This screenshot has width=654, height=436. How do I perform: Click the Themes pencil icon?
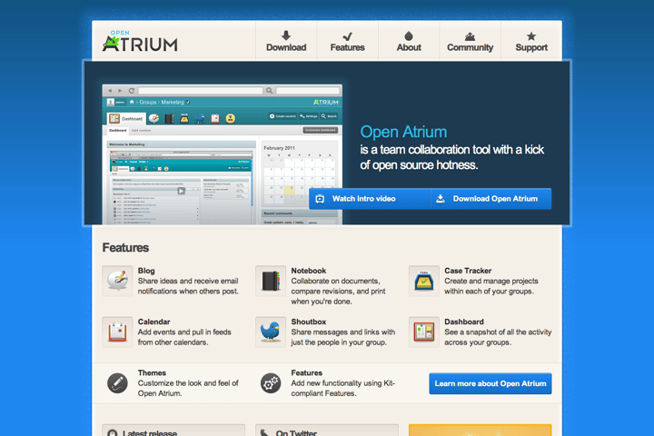pyautogui.click(x=117, y=383)
